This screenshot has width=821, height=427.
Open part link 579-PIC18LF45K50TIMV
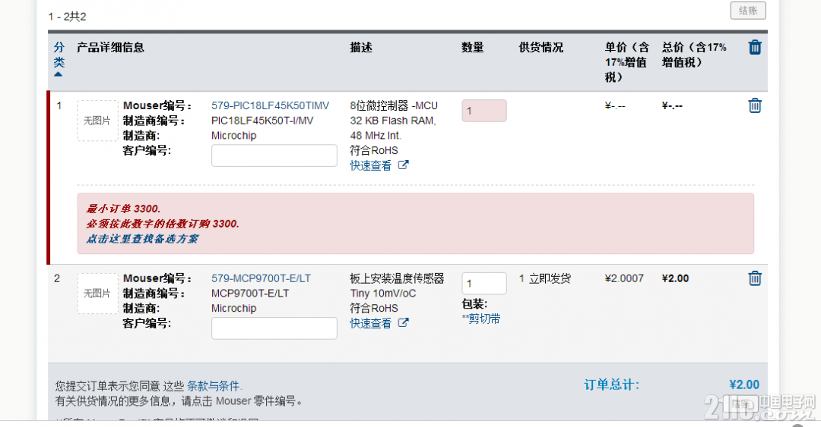pyautogui.click(x=270, y=105)
